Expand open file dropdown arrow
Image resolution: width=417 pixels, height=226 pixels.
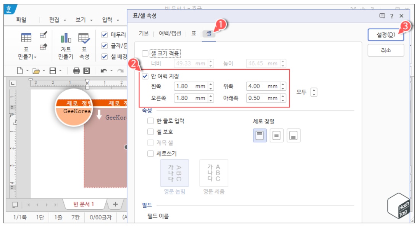click(x=44, y=71)
